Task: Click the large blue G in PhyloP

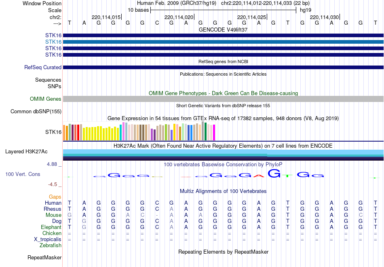Action: [274, 174]
